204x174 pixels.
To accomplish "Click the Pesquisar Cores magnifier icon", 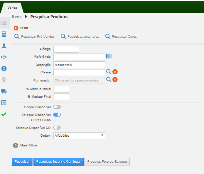I will pos(108,36).
